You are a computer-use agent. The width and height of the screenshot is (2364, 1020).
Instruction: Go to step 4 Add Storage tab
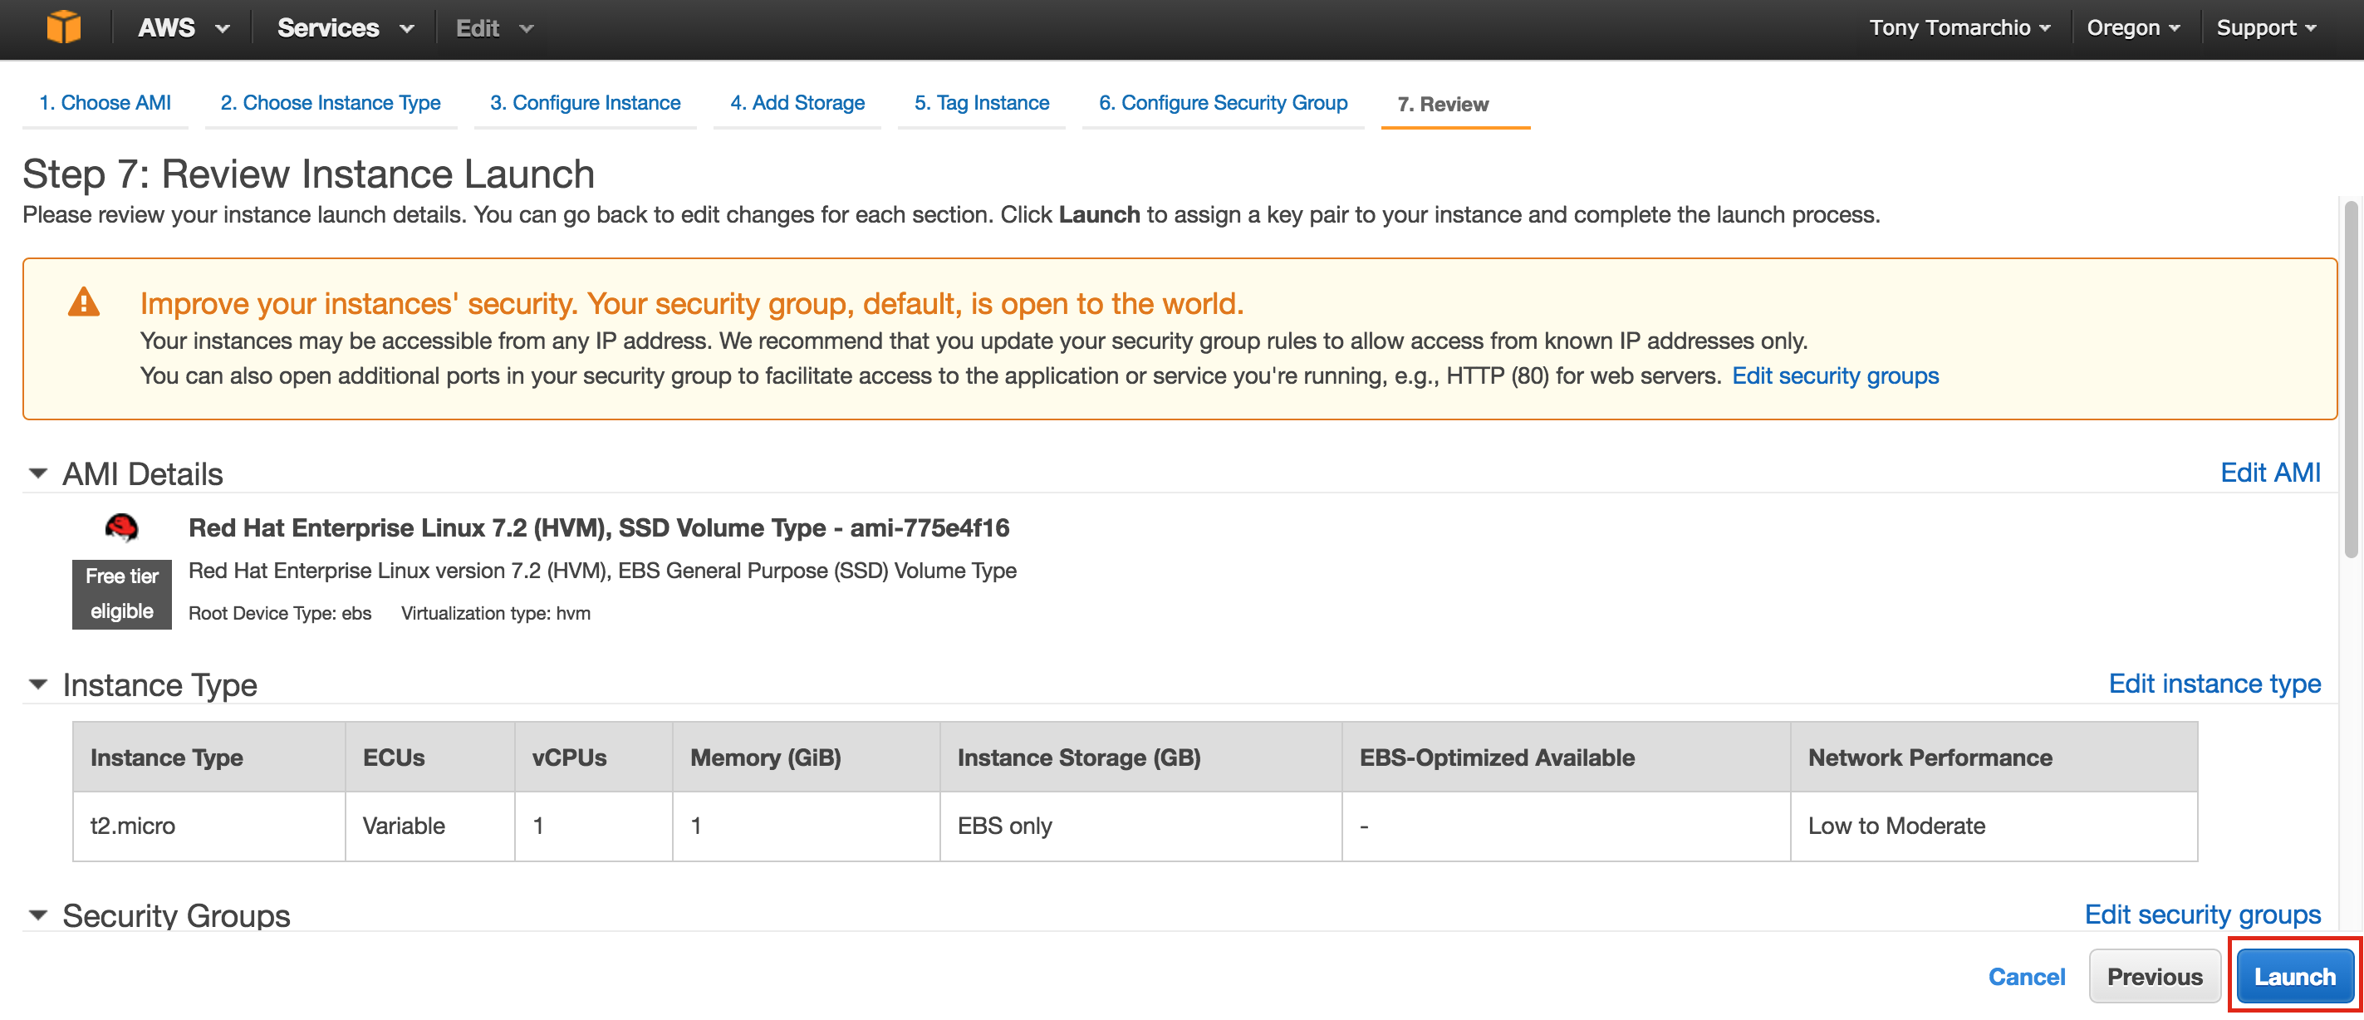pyautogui.click(x=797, y=103)
